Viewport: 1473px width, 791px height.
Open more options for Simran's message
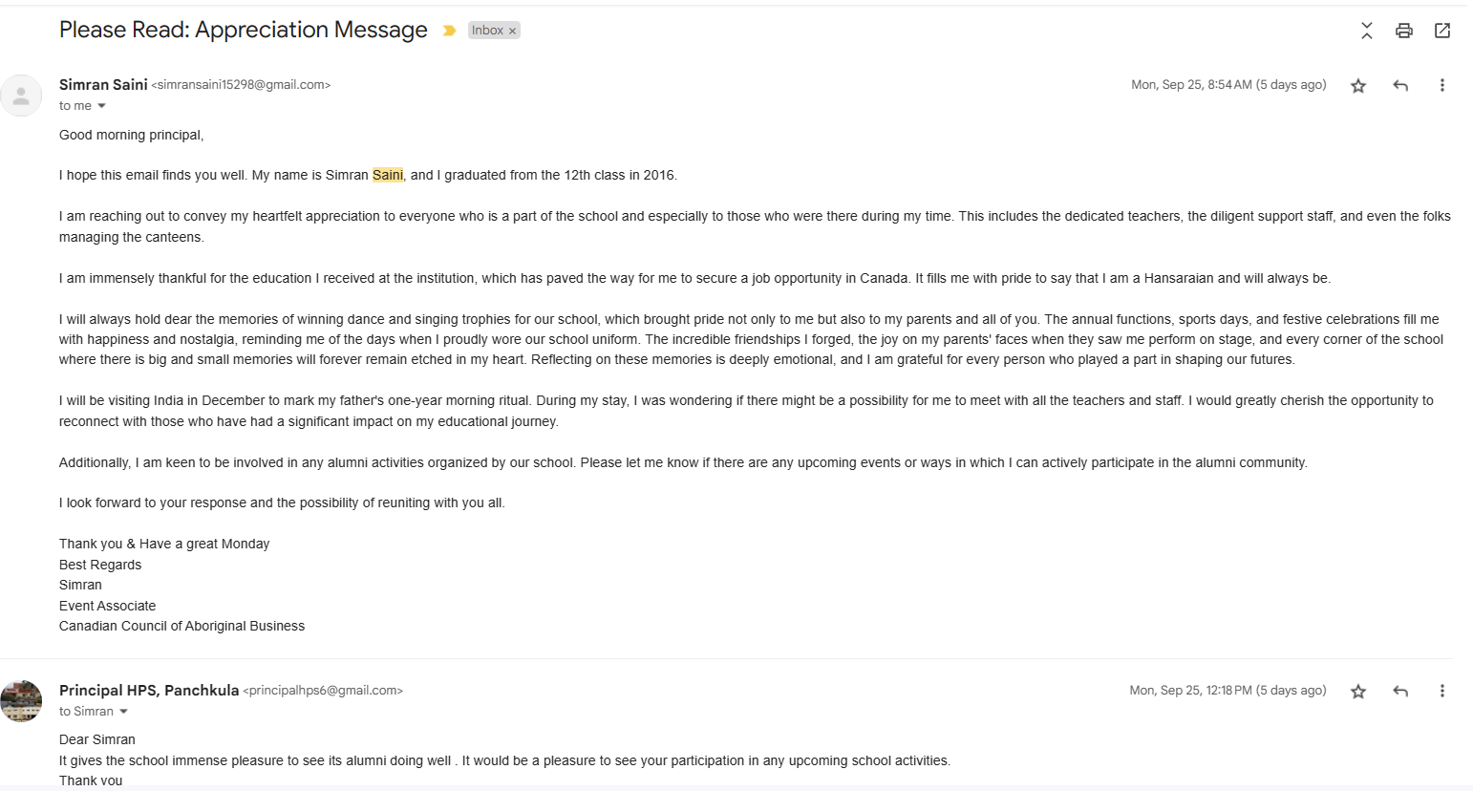click(1442, 85)
